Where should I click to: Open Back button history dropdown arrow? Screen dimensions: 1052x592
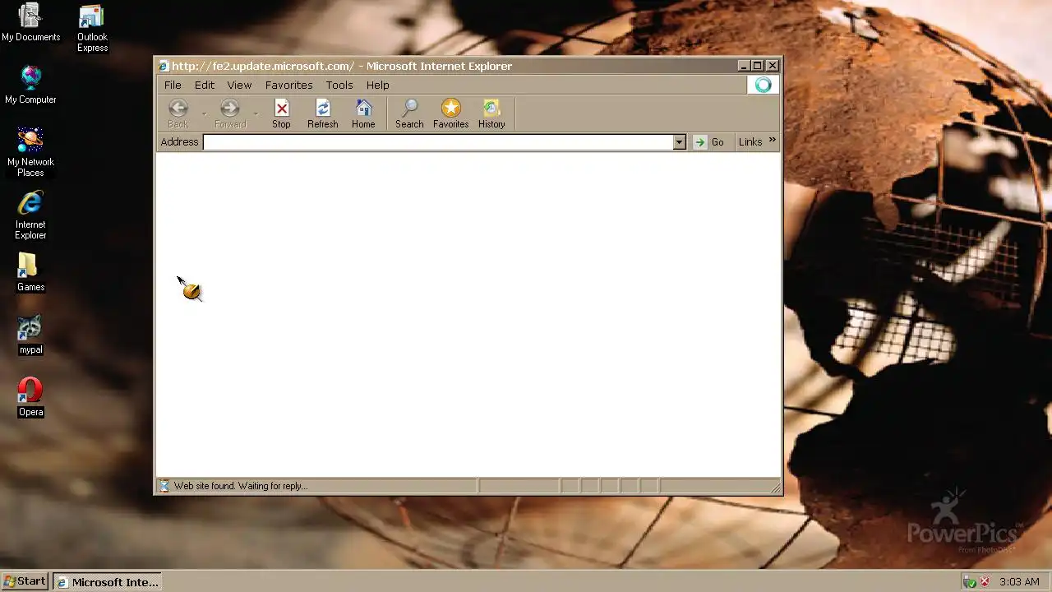point(204,113)
